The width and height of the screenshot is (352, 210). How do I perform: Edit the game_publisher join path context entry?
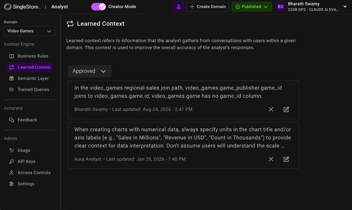coord(286,109)
